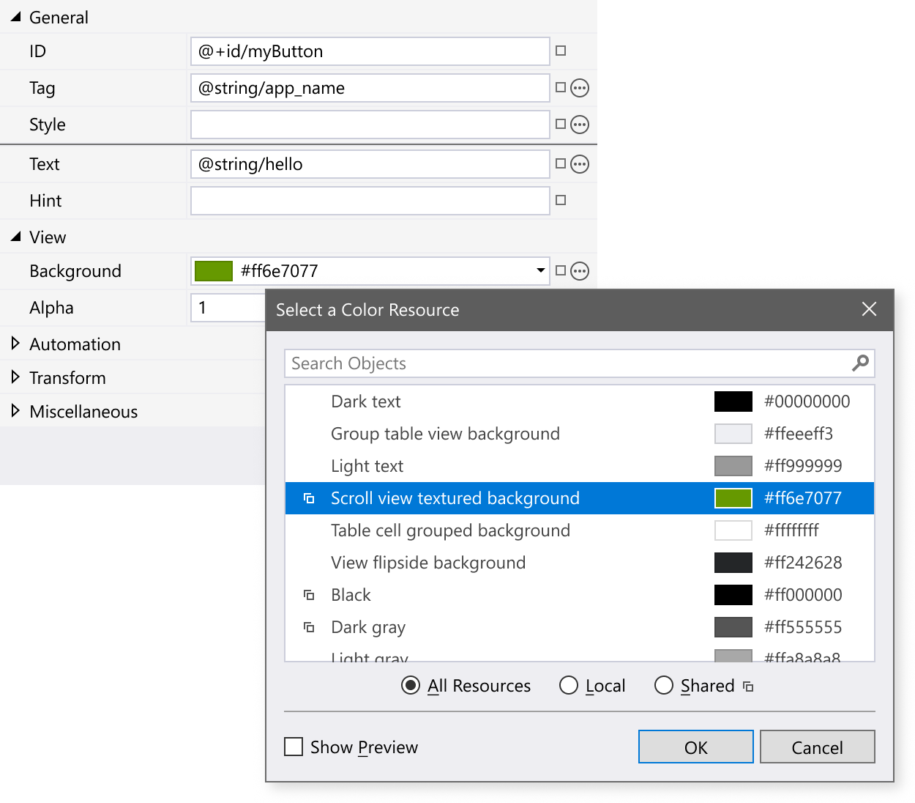Click the shared icon next to Shared radio button
The image size is (915, 803).
point(747,685)
